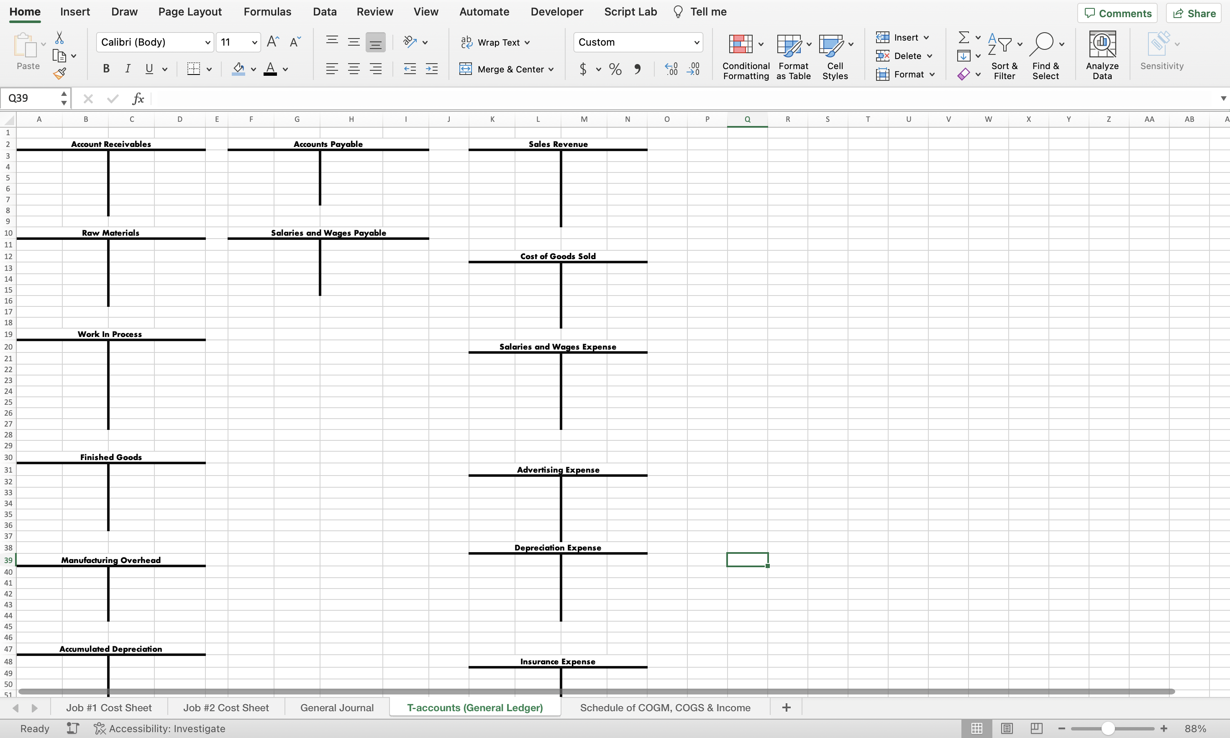Click the Cell Styles icon

click(835, 54)
